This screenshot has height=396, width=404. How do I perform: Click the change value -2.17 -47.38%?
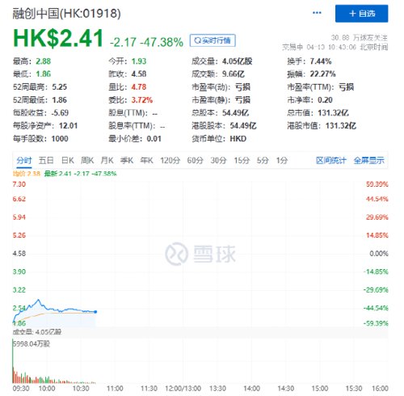point(146,42)
